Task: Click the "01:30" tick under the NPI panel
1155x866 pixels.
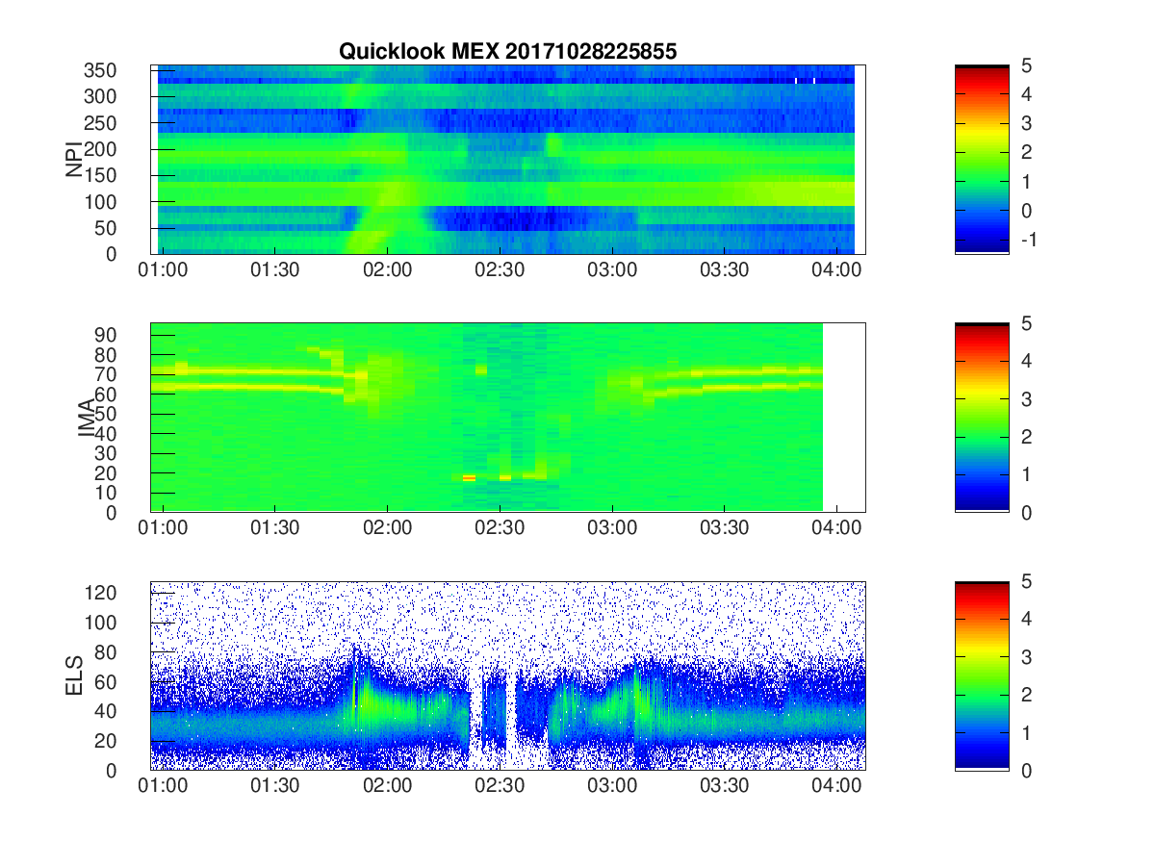Action: pos(275,272)
